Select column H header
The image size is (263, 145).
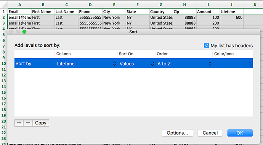point(184,5)
